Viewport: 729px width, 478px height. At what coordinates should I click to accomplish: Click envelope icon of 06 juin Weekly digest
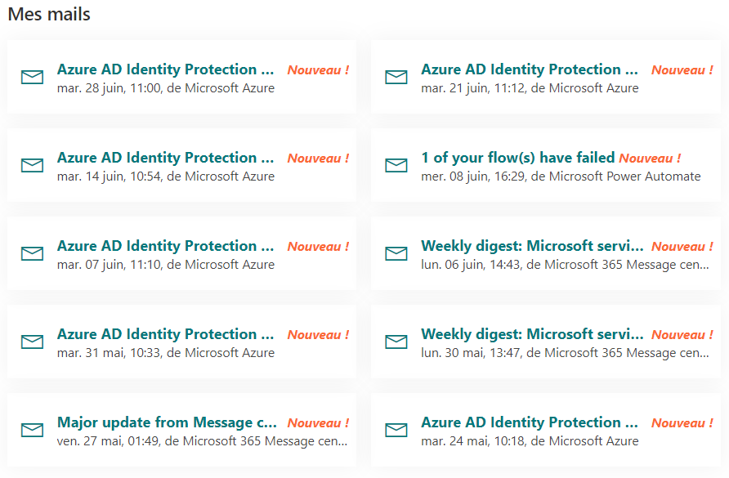pyautogui.click(x=396, y=253)
